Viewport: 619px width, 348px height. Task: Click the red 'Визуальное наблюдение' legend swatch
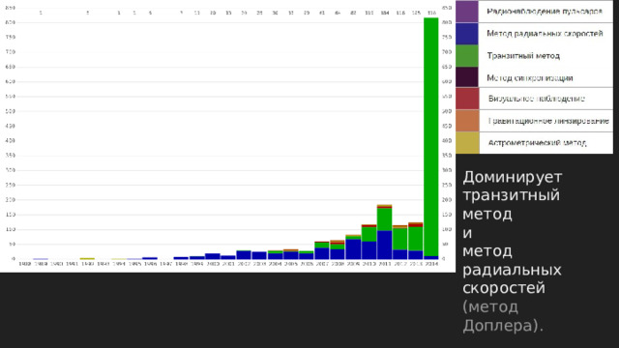tap(467, 99)
